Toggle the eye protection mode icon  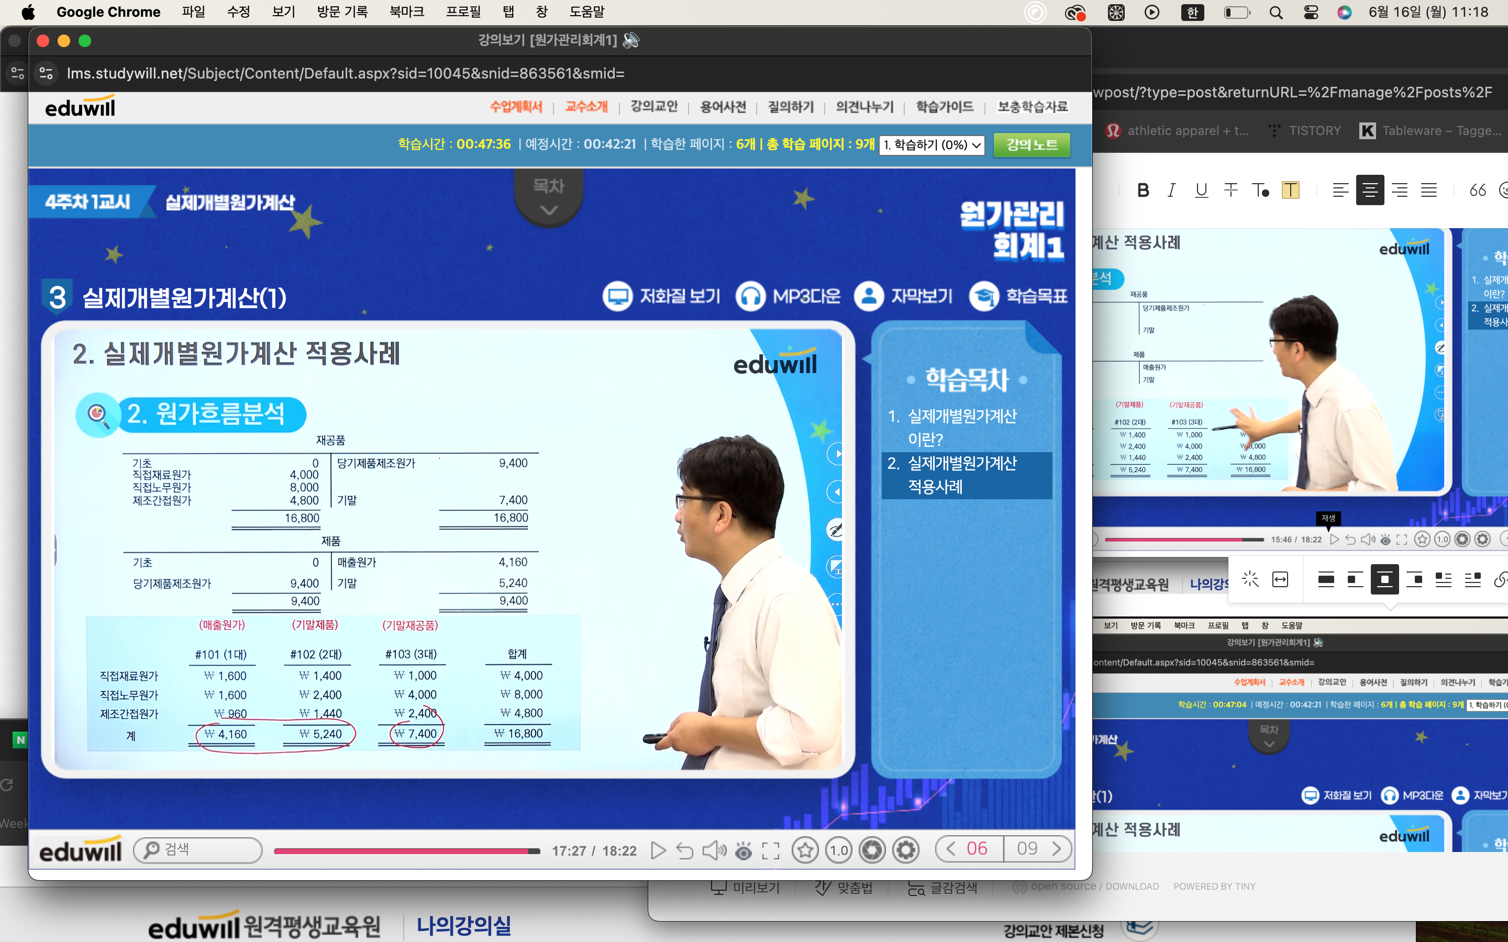click(x=744, y=850)
